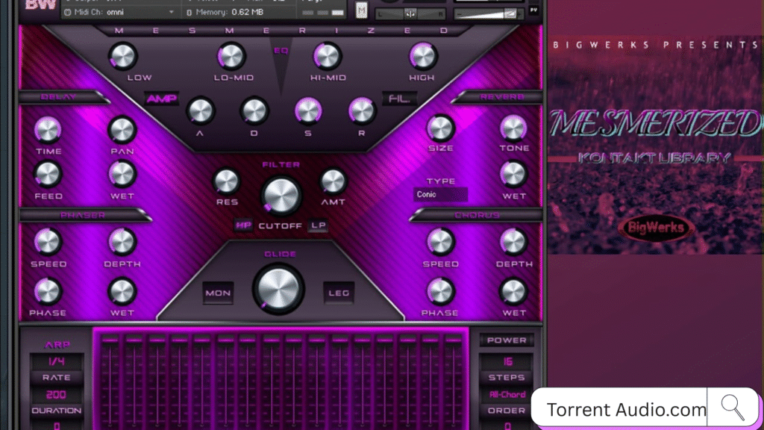Toggle the LP filter mode

point(318,225)
